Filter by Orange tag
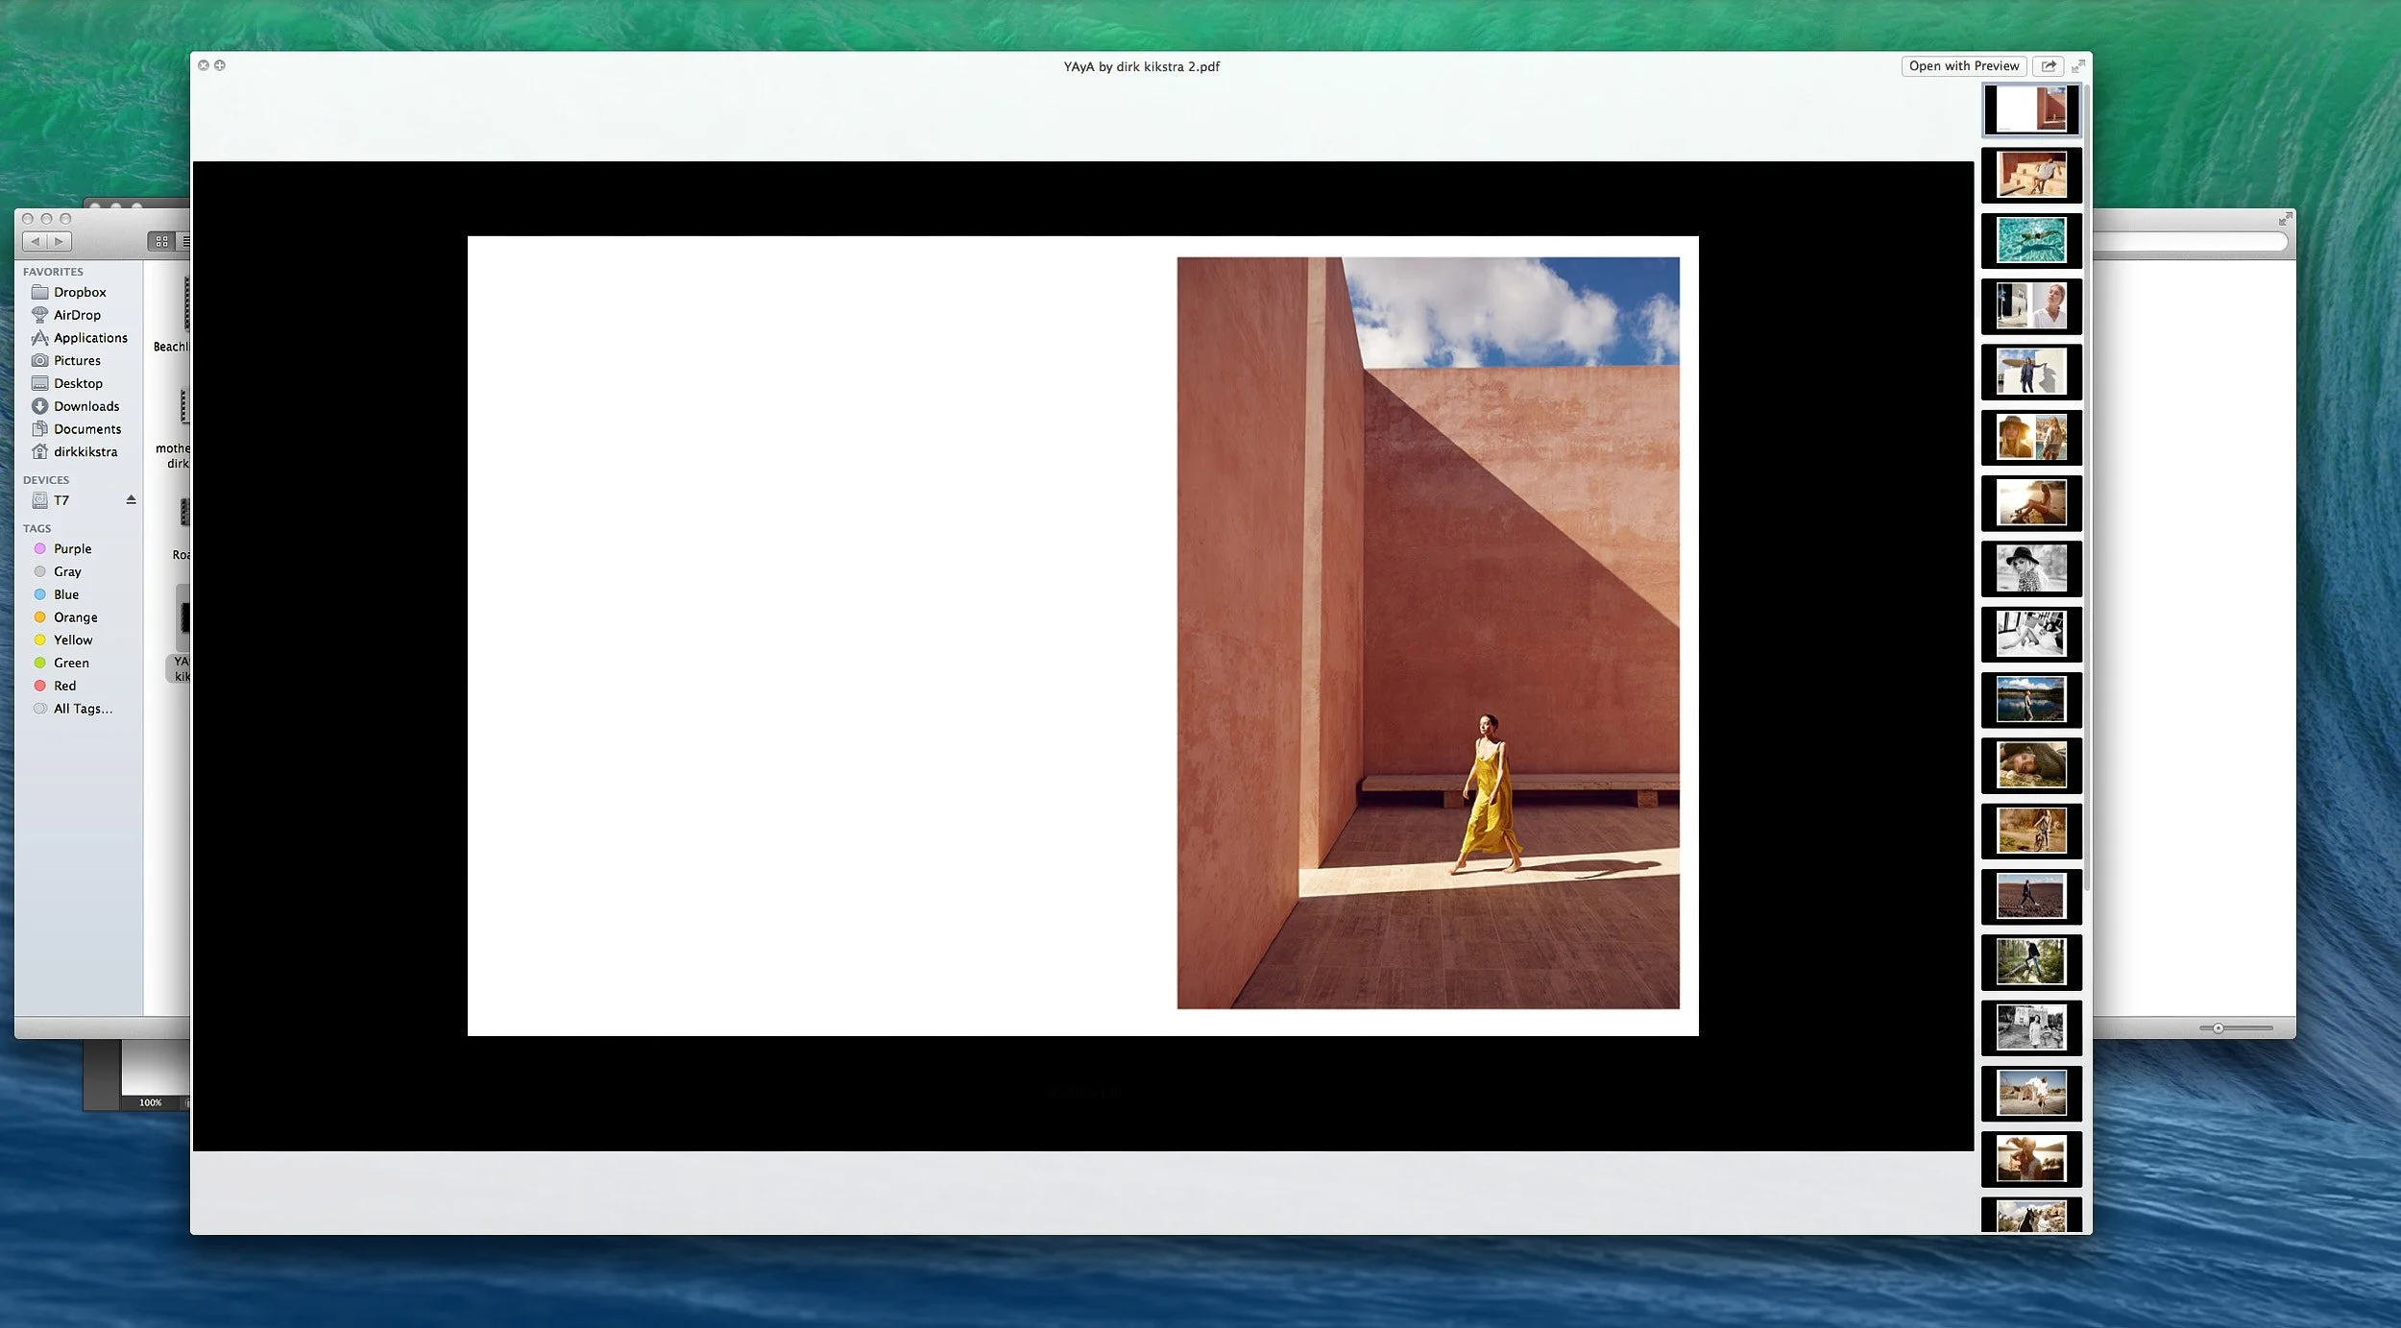This screenshot has height=1328, width=2401. click(75, 617)
